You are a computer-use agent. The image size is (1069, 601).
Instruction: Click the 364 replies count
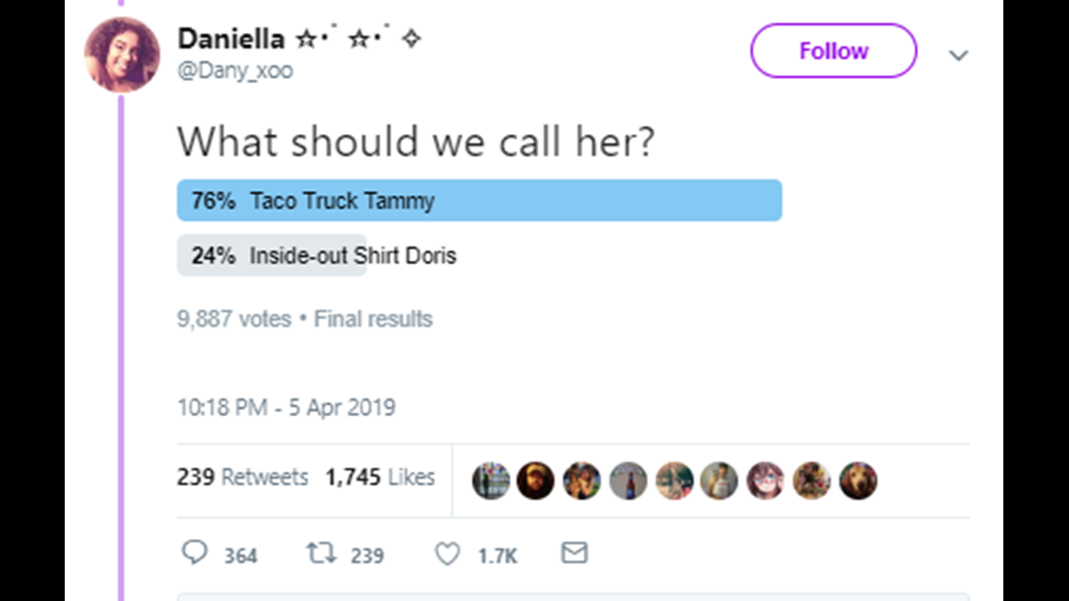coord(241,556)
